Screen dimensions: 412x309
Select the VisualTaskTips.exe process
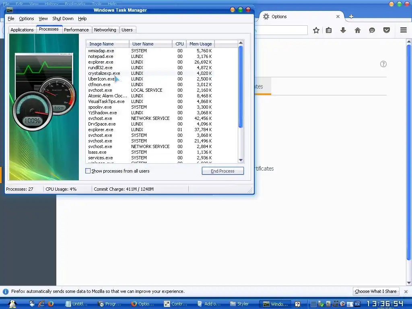150,101
